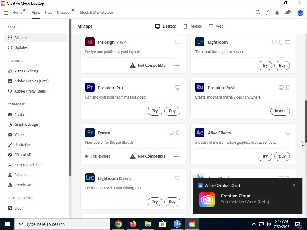Open the account profile avatar

pos(300,13)
